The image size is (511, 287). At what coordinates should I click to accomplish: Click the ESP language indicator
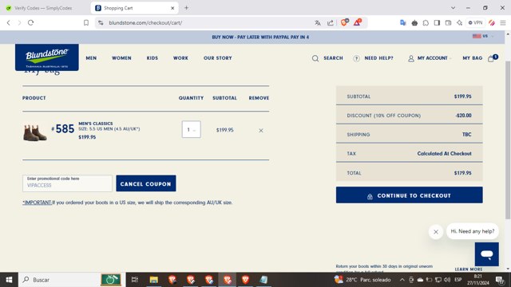pos(458,280)
